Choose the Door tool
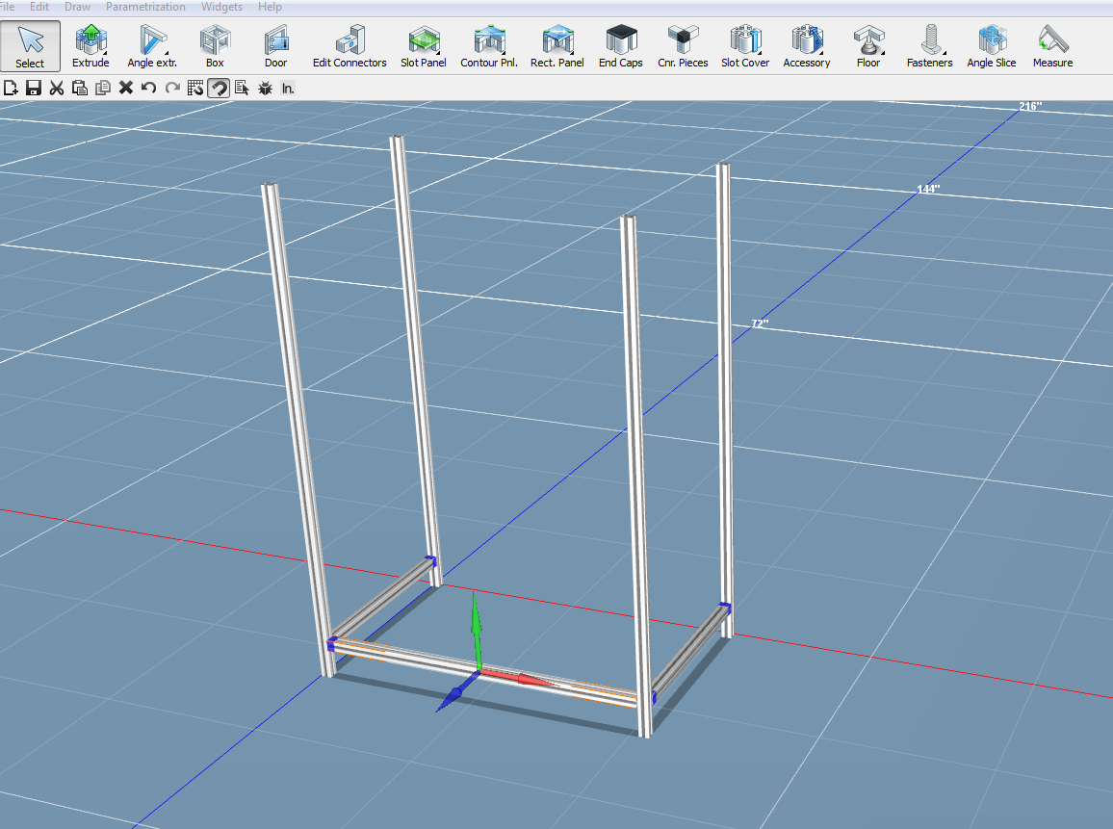The image size is (1113, 829). tap(275, 46)
